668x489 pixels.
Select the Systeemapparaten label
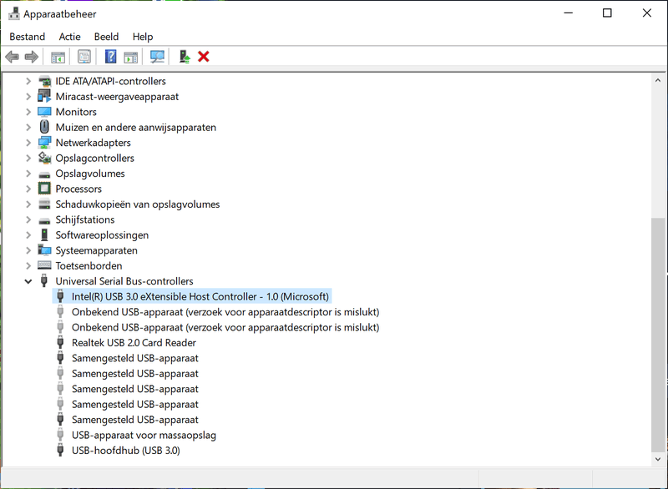96,250
